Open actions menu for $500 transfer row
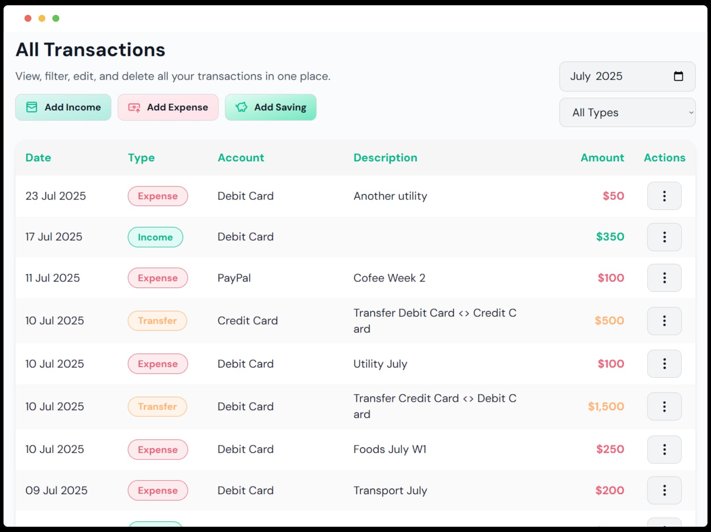 point(664,321)
